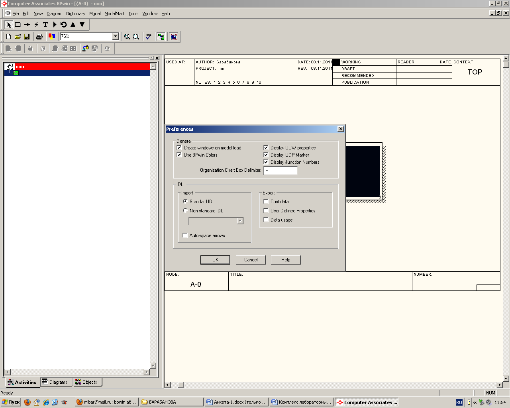This screenshot has height=408, width=510.
Task: Enable User Defined Properties export
Action: click(x=266, y=210)
